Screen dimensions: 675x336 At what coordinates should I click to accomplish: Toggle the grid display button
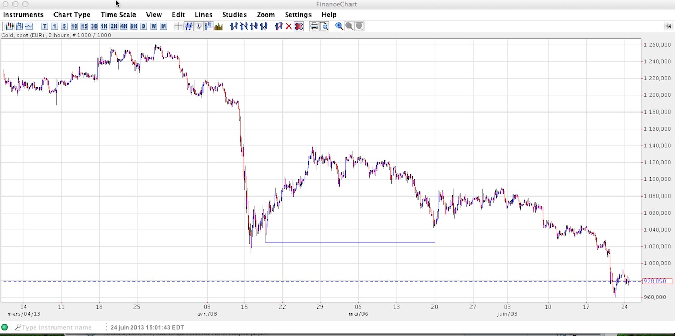(x=188, y=26)
